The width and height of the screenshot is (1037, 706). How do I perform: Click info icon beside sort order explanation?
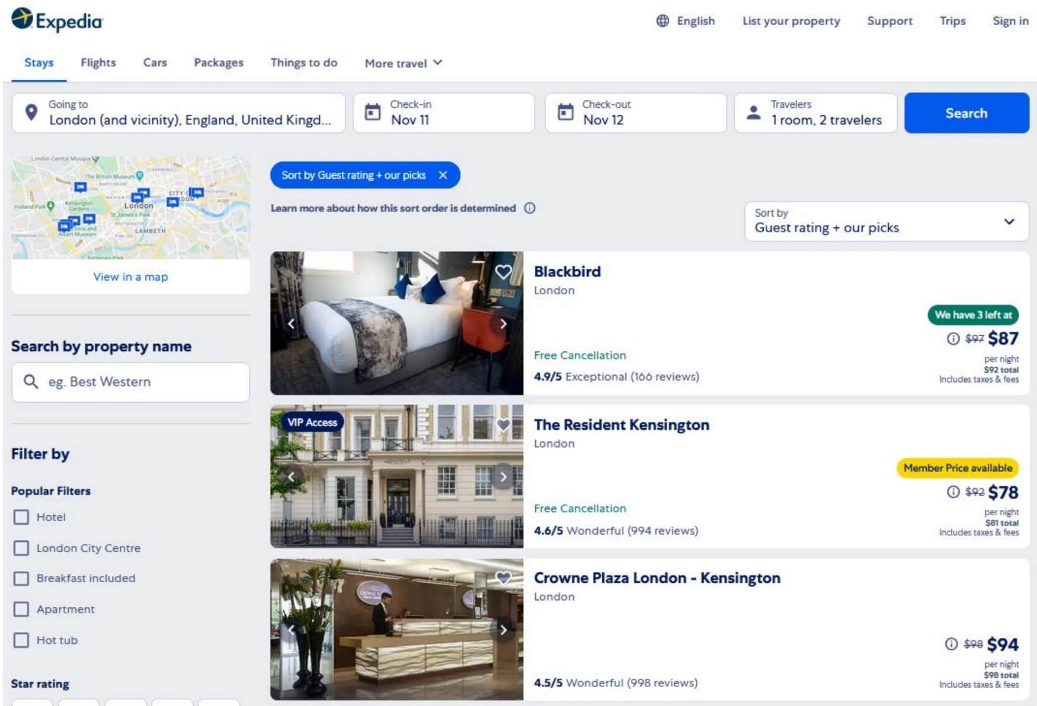530,208
